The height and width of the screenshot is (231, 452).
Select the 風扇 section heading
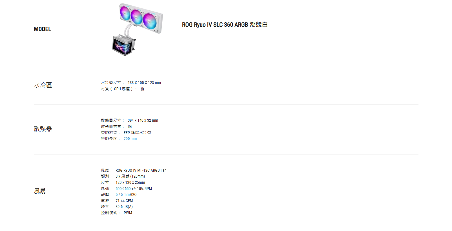pos(40,191)
